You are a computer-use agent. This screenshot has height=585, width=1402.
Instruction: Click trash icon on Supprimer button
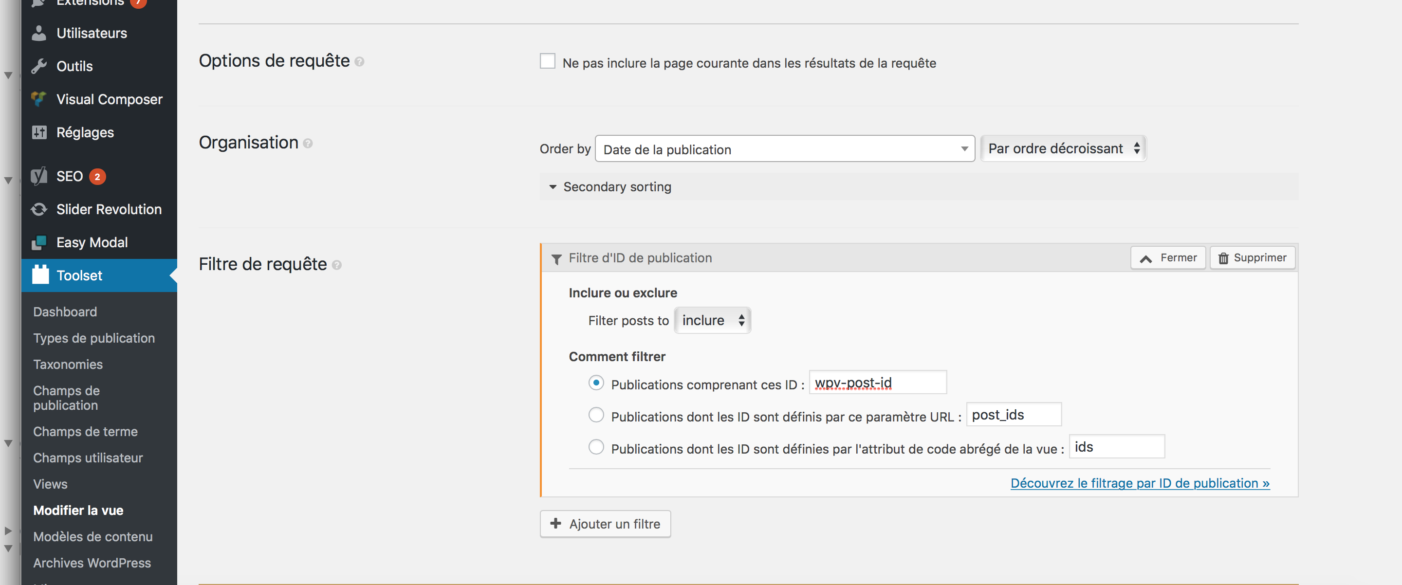1223,258
